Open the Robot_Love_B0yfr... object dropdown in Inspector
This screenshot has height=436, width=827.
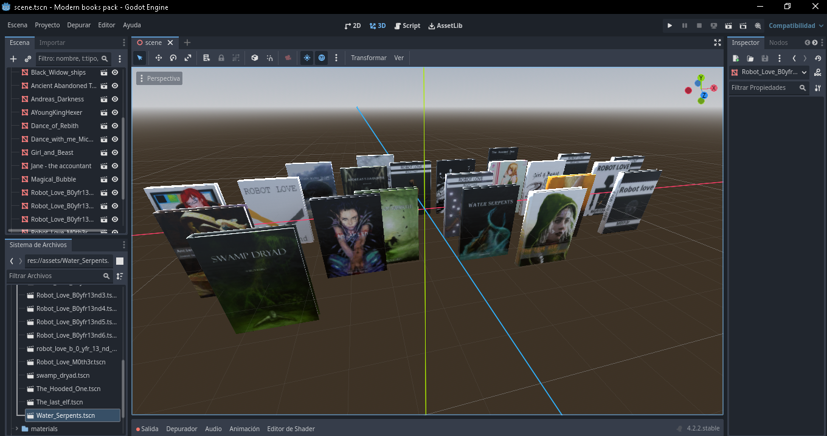(769, 72)
